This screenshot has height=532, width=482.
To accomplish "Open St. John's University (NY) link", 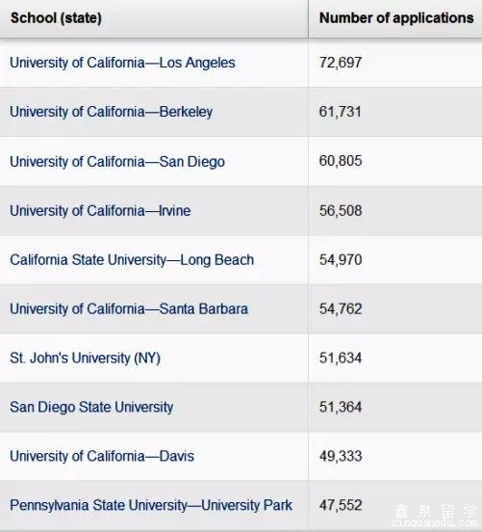I will [x=85, y=358].
